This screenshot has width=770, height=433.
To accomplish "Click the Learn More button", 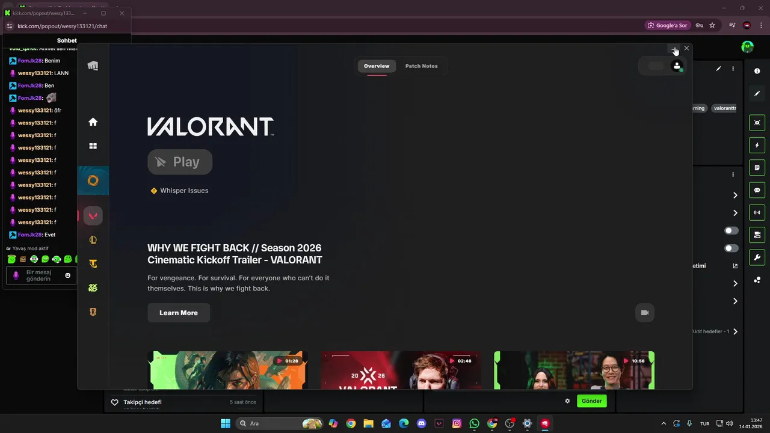I will coord(179,313).
